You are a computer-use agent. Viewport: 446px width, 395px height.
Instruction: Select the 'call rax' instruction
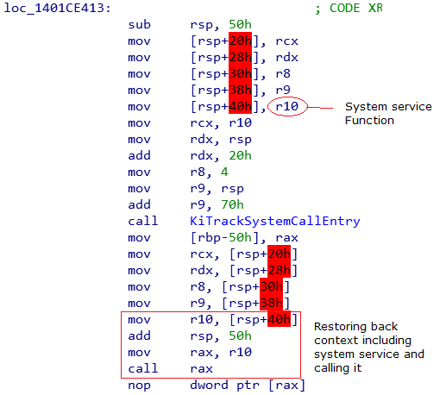[x=171, y=369]
